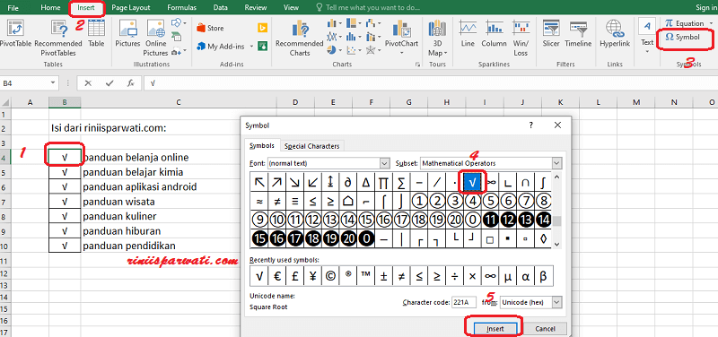The width and height of the screenshot is (718, 337).
Task: Click Tell me what you want to do box
Action: [368, 8]
